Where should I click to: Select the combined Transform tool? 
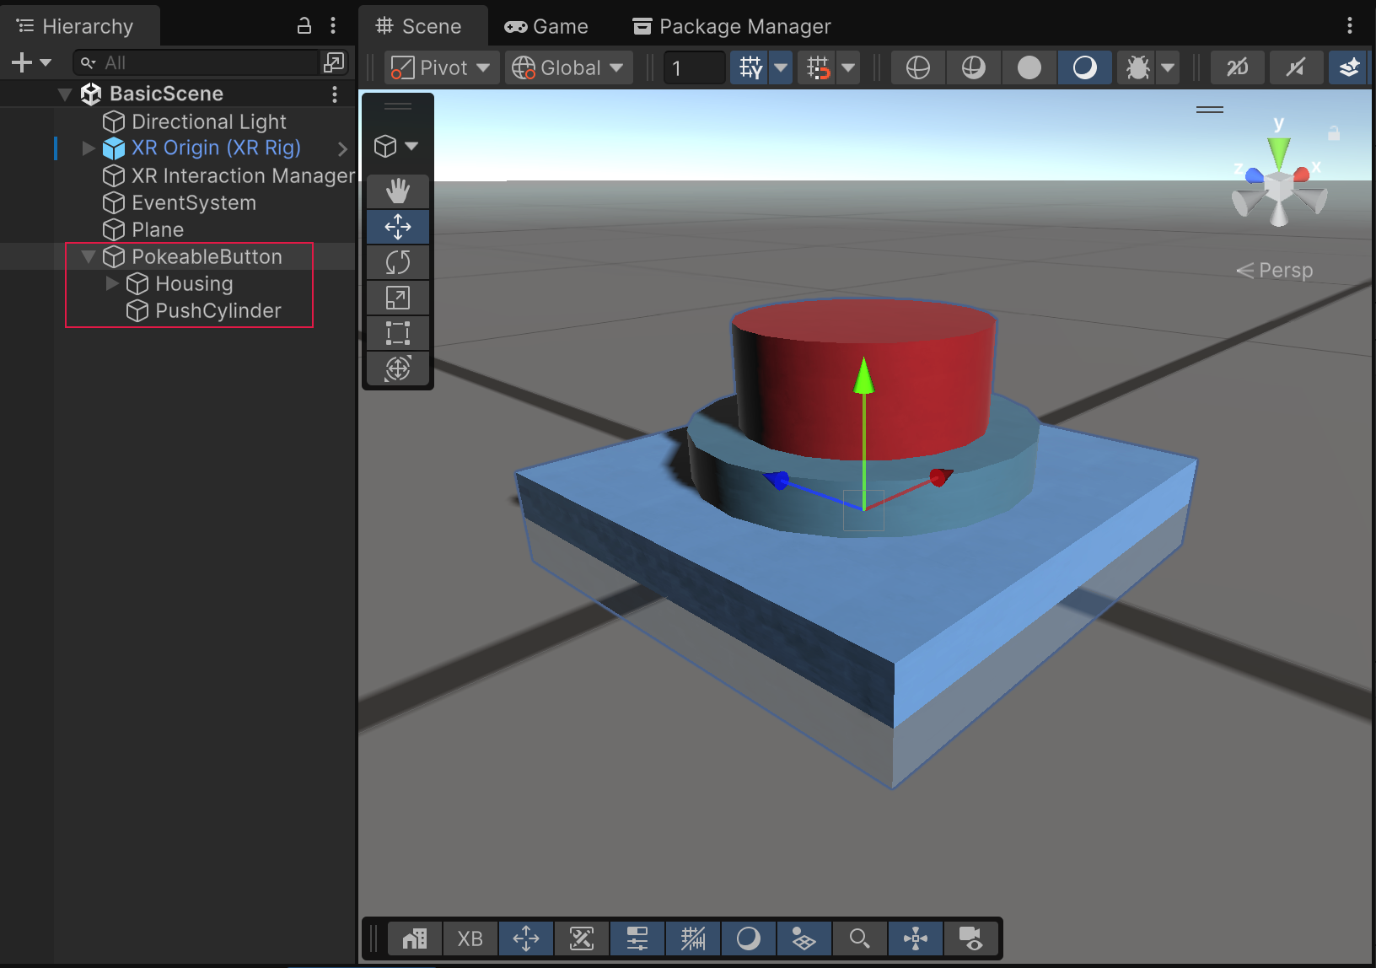(398, 368)
